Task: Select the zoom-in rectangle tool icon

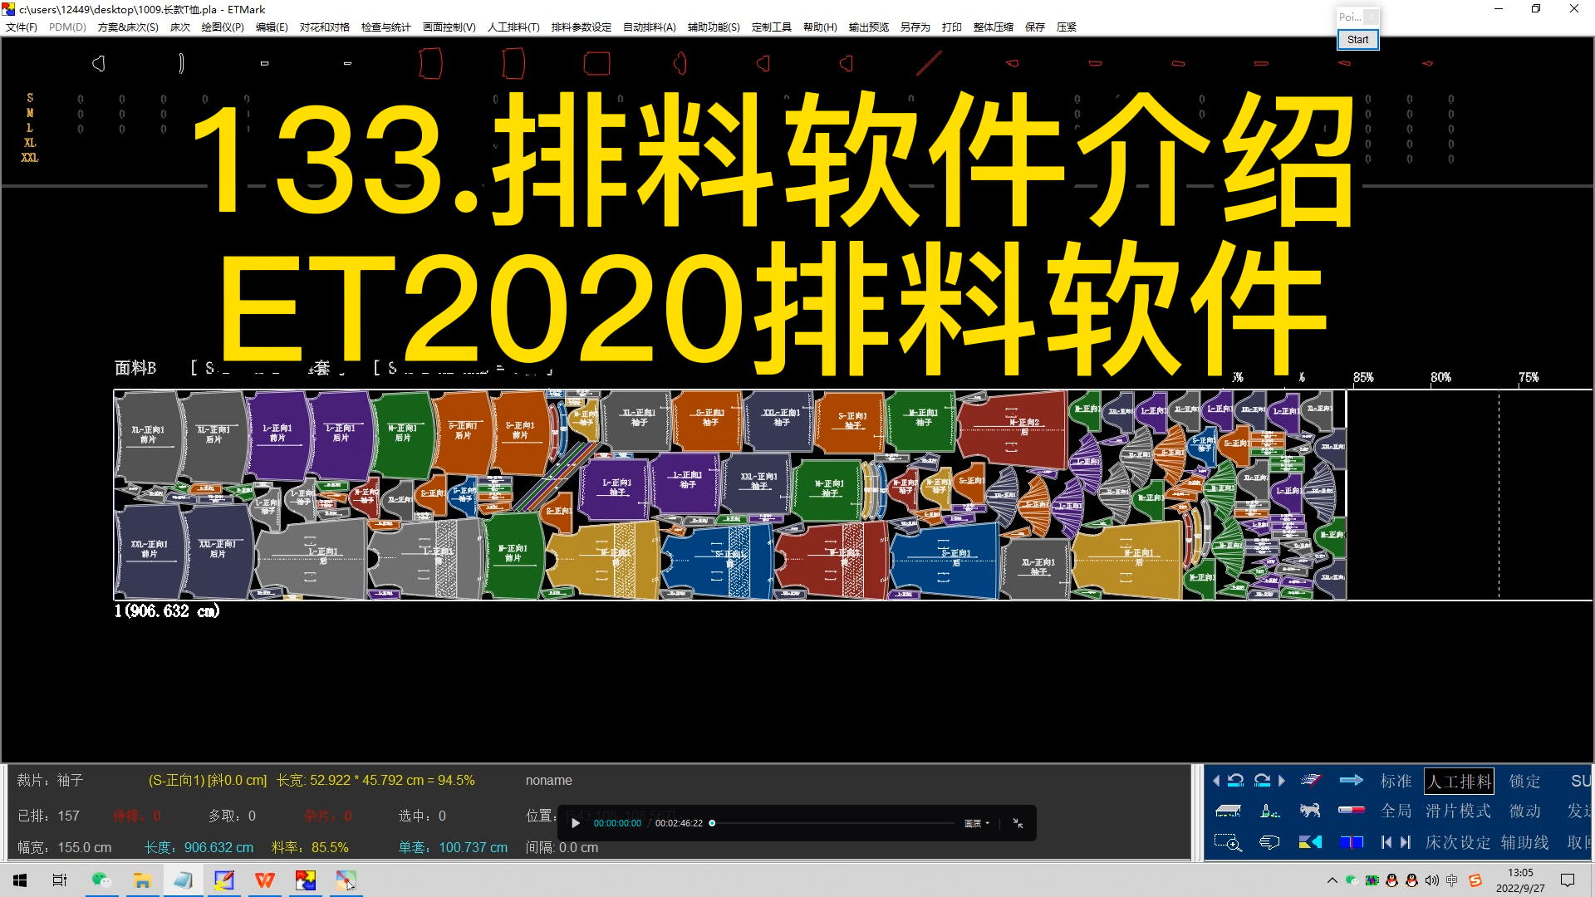Action: [x=1228, y=842]
